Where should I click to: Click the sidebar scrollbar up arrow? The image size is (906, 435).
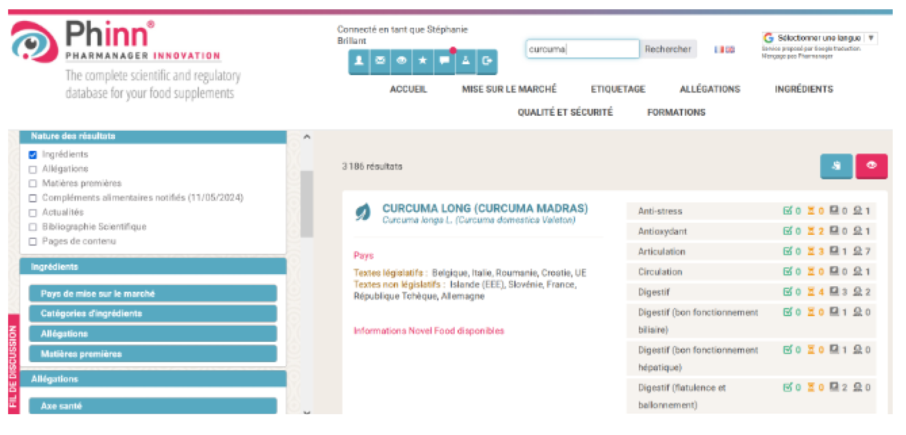click(x=307, y=137)
